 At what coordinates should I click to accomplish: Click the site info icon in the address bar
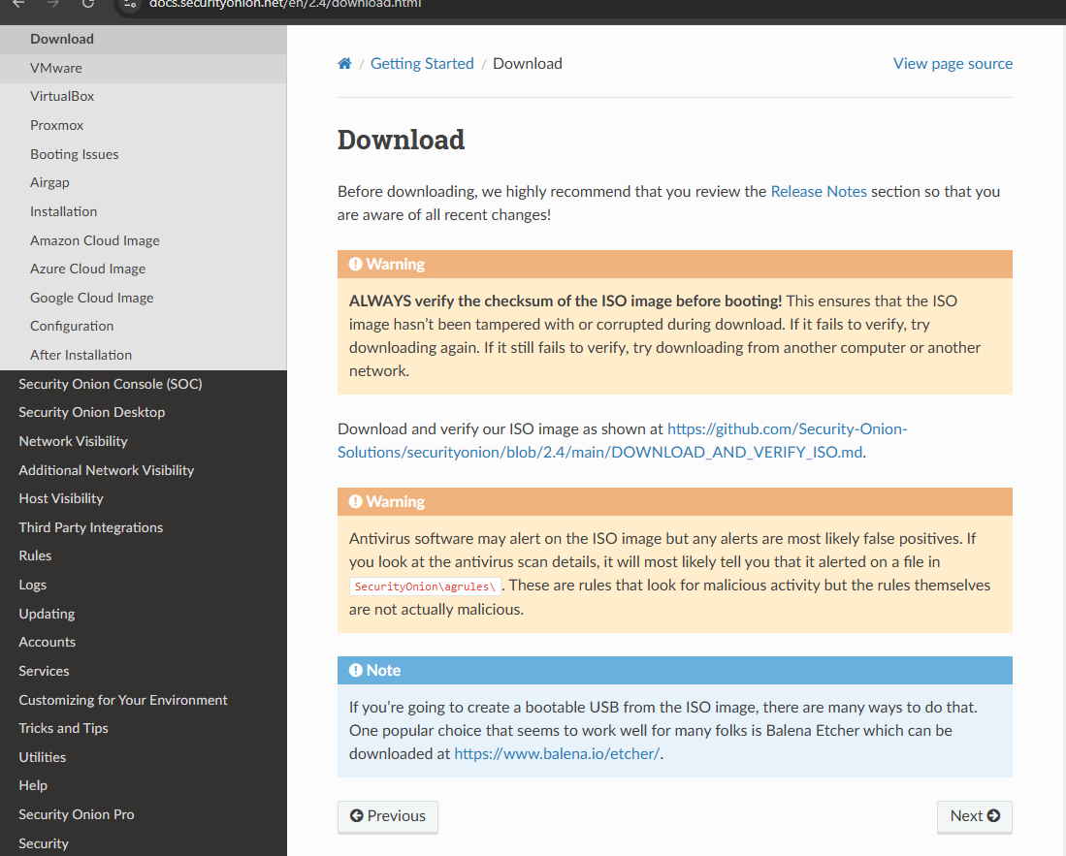[x=131, y=4]
